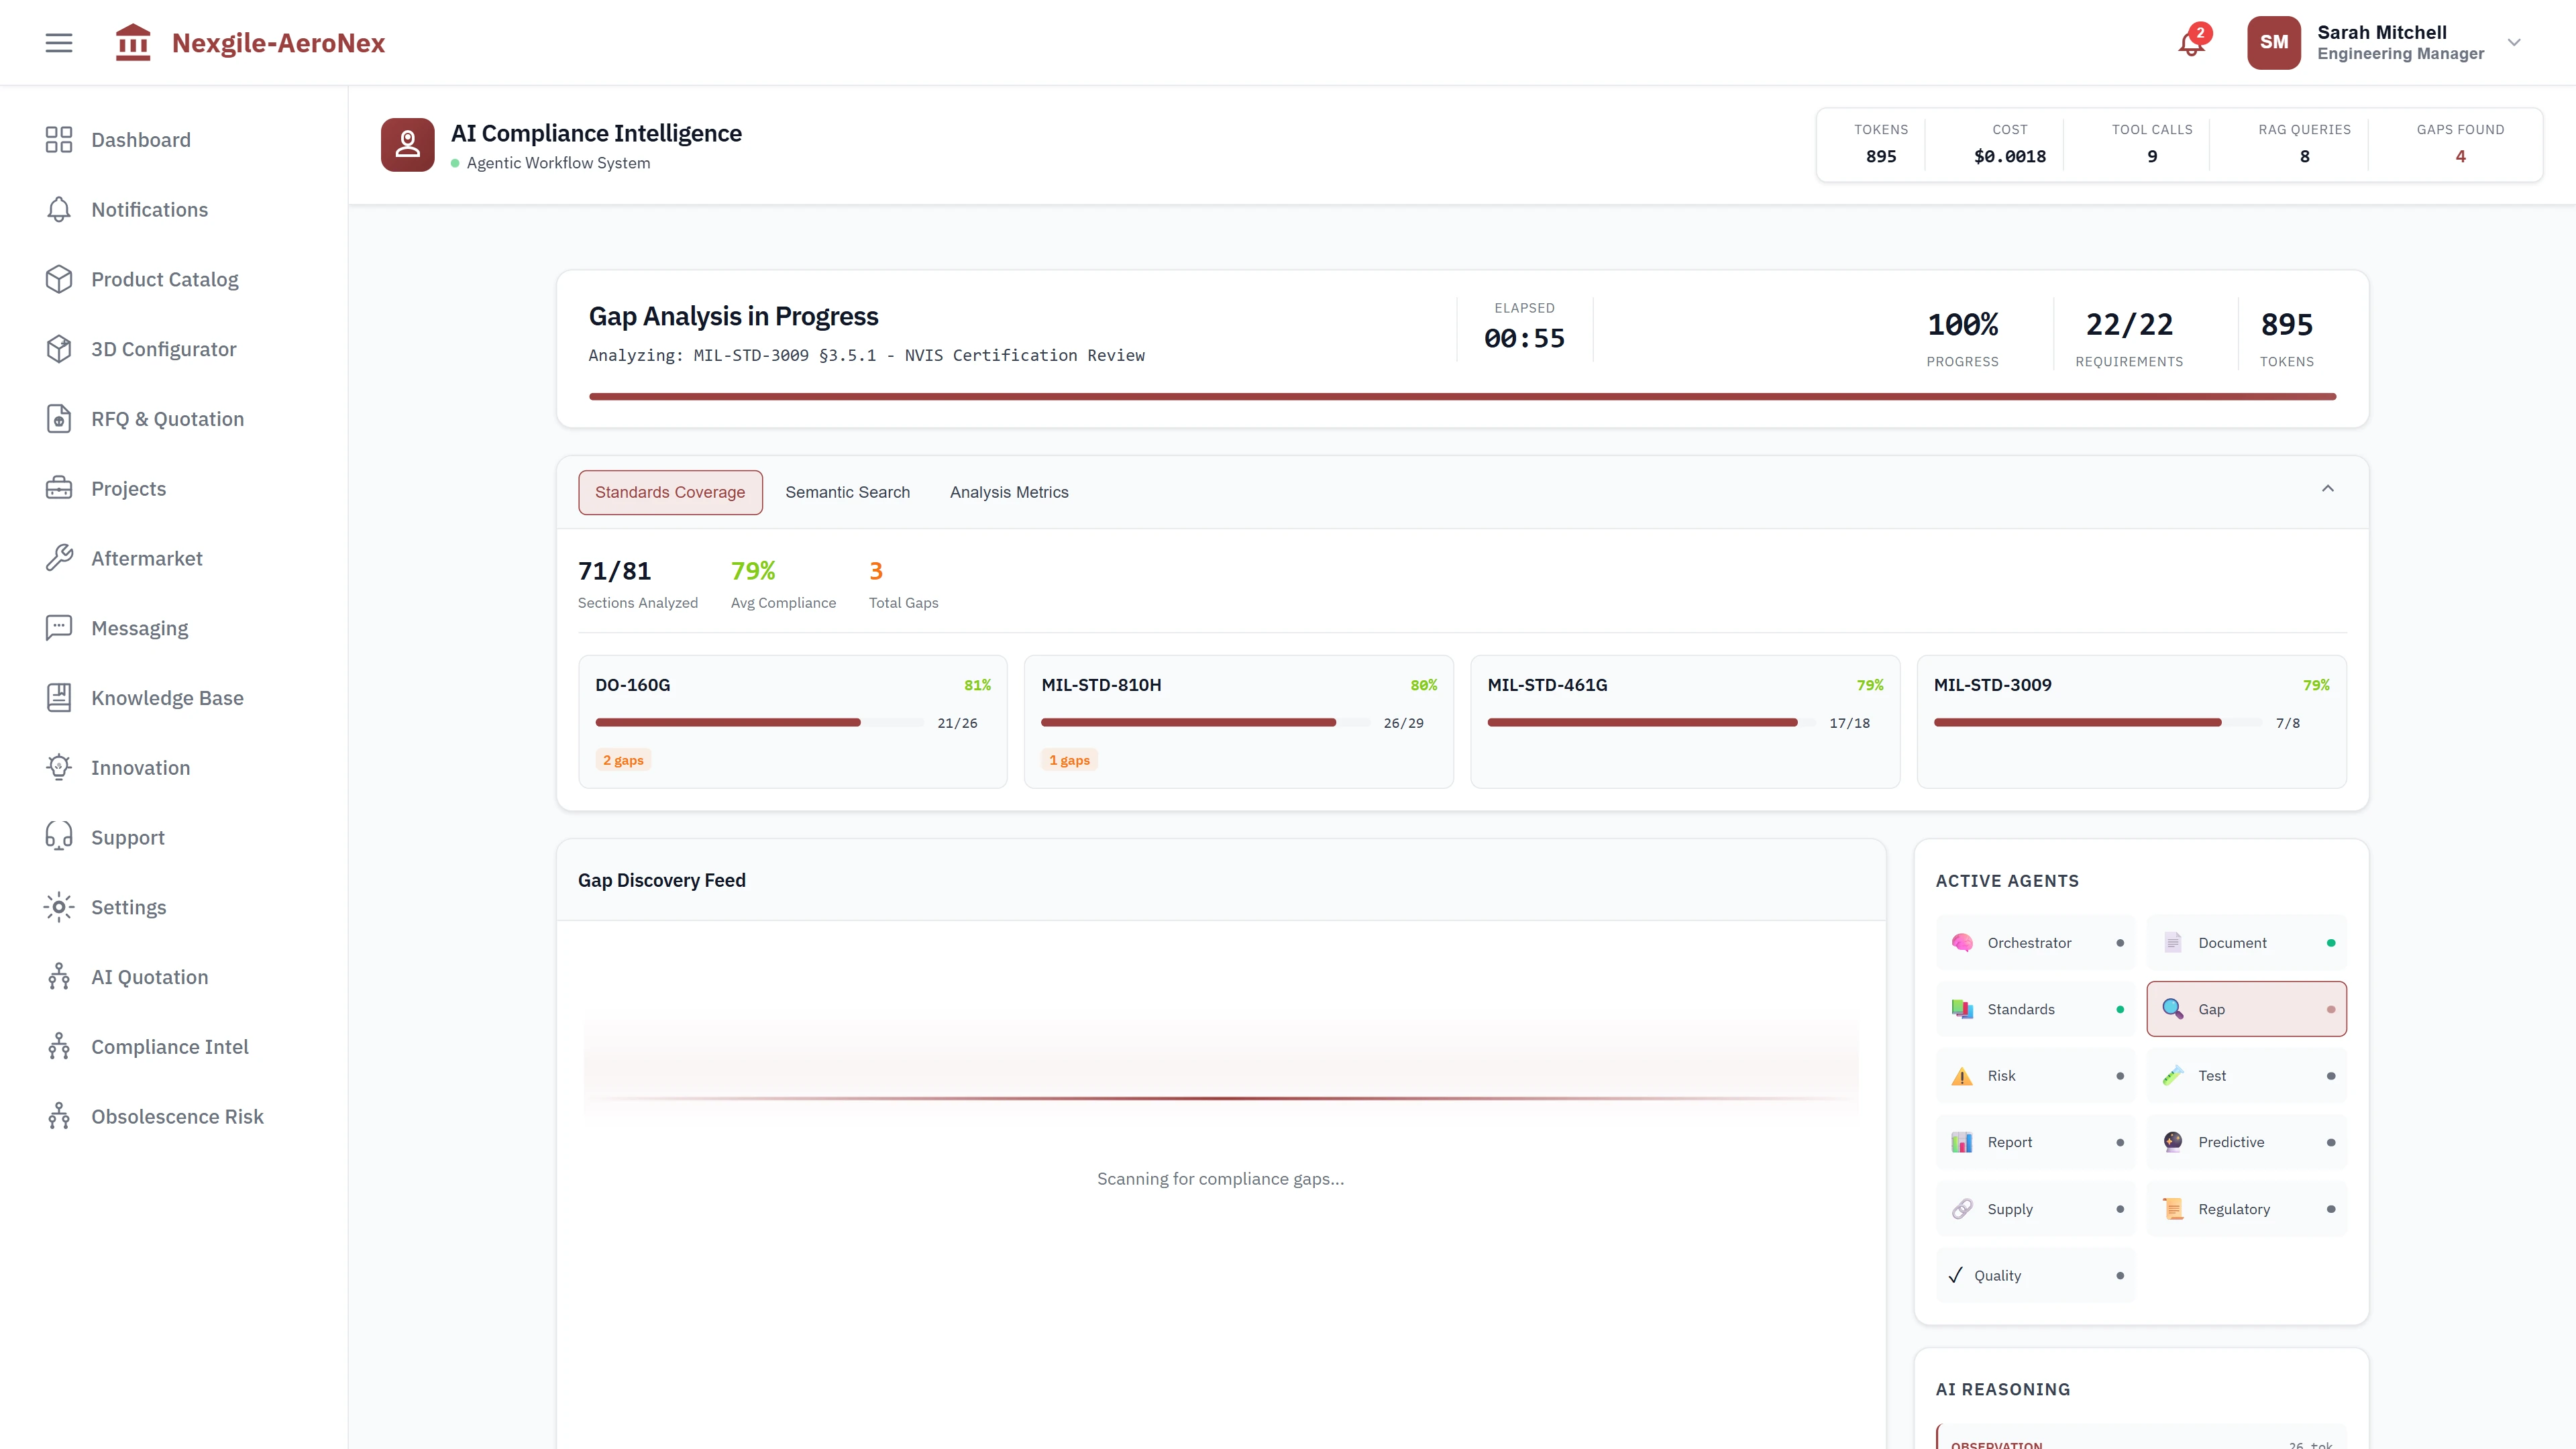Open the Dashboard panel from the sidebar
Image resolution: width=2576 pixels, height=1449 pixels.
click(140, 140)
